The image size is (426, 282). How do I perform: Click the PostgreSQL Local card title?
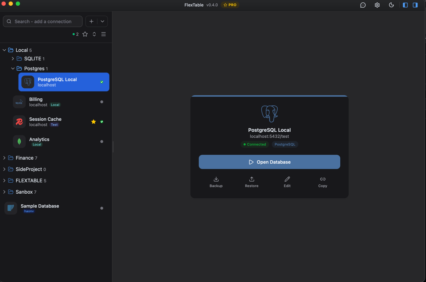[x=269, y=130]
